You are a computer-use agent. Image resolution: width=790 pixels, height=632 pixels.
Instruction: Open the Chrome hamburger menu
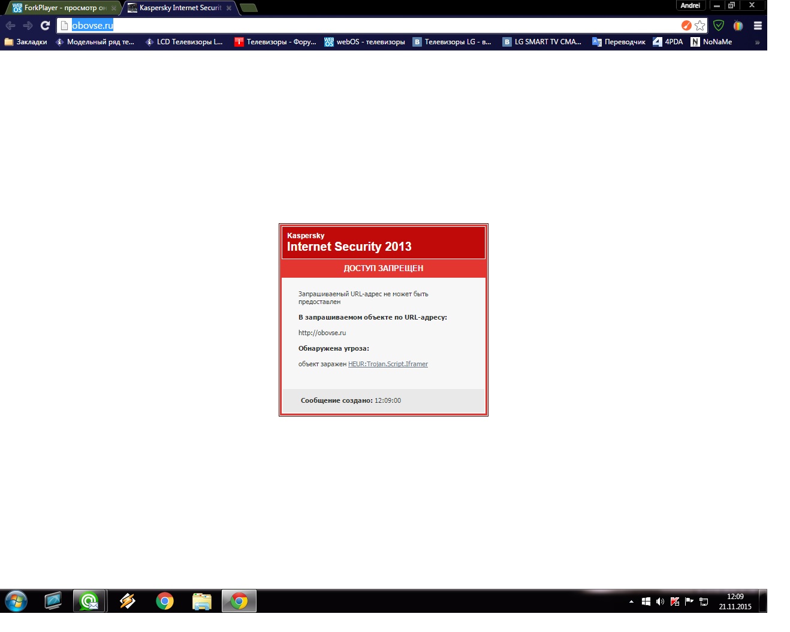758,25
